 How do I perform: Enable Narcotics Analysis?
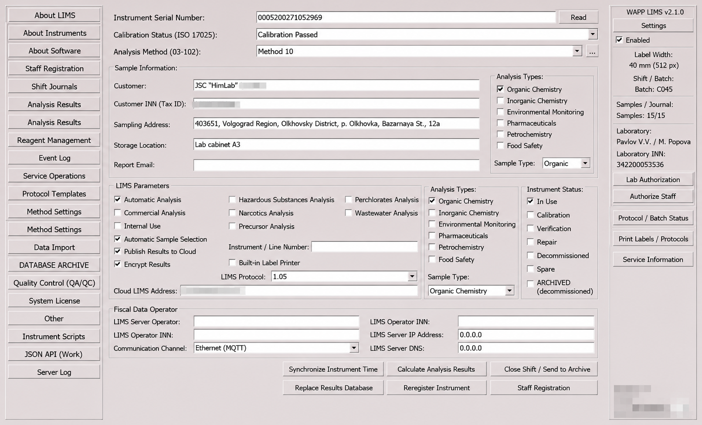click(x=232, y=213)
